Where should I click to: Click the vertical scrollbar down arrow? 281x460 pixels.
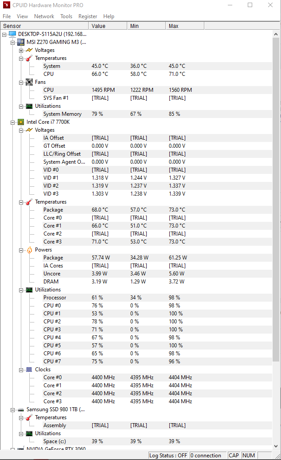[x=276, y=446]
